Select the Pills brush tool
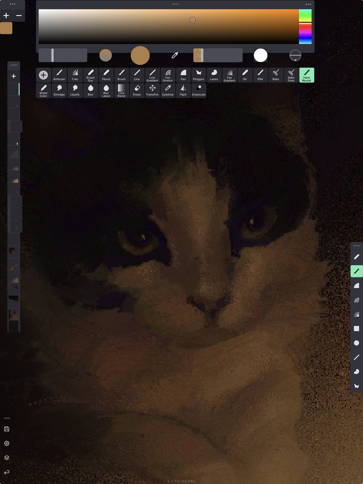This screenshot has width=363, height=484. [x=260, y=75]
